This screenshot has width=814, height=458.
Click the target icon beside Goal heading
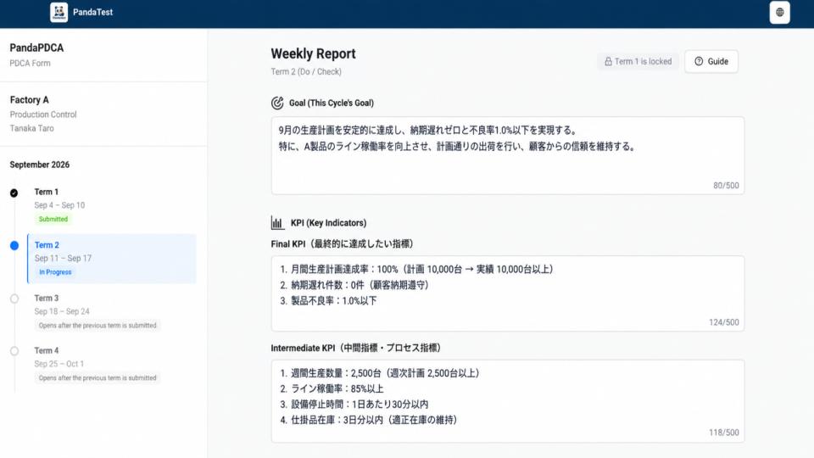[x=277, y=103]
